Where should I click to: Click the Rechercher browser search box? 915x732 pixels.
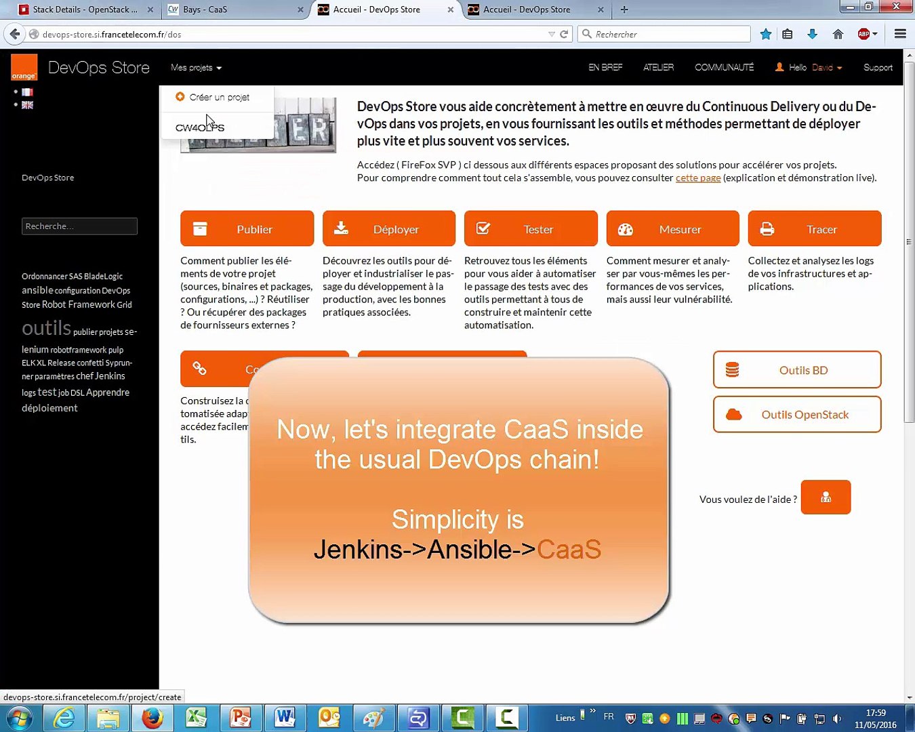point(664,34)
